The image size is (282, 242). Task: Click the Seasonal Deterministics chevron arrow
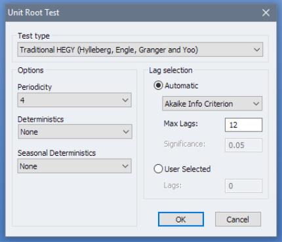tap(125, 166)
